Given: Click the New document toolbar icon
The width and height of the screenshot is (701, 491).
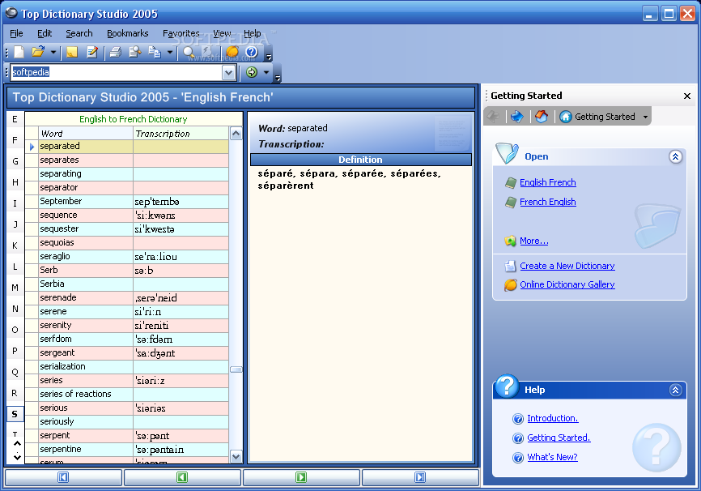Looking at the screenshot, I should (x=19, y=53).
